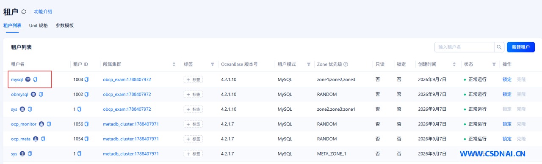This screenshot has width=542, height=164.
Task: Click primary badge icon beside mysql
Action: tap(28, 79)
